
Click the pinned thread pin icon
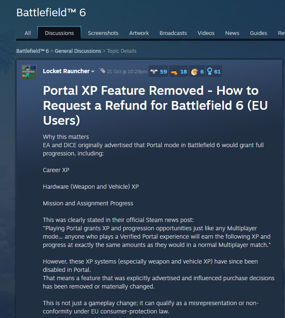pyautogui.click(x=102, y=71)
